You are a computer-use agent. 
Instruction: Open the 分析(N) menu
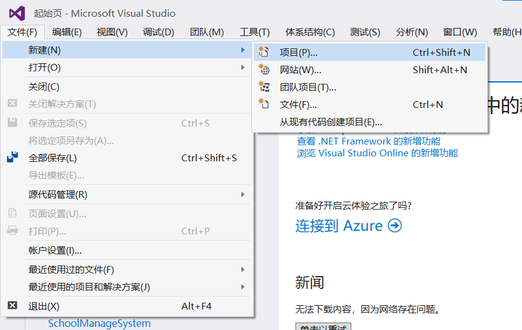(x=412, y=32)
